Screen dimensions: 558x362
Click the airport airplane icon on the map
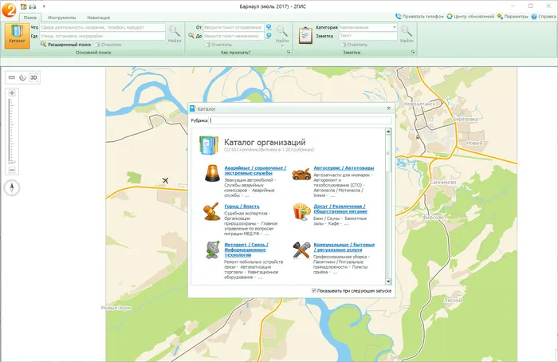click(x=165, y=180)
